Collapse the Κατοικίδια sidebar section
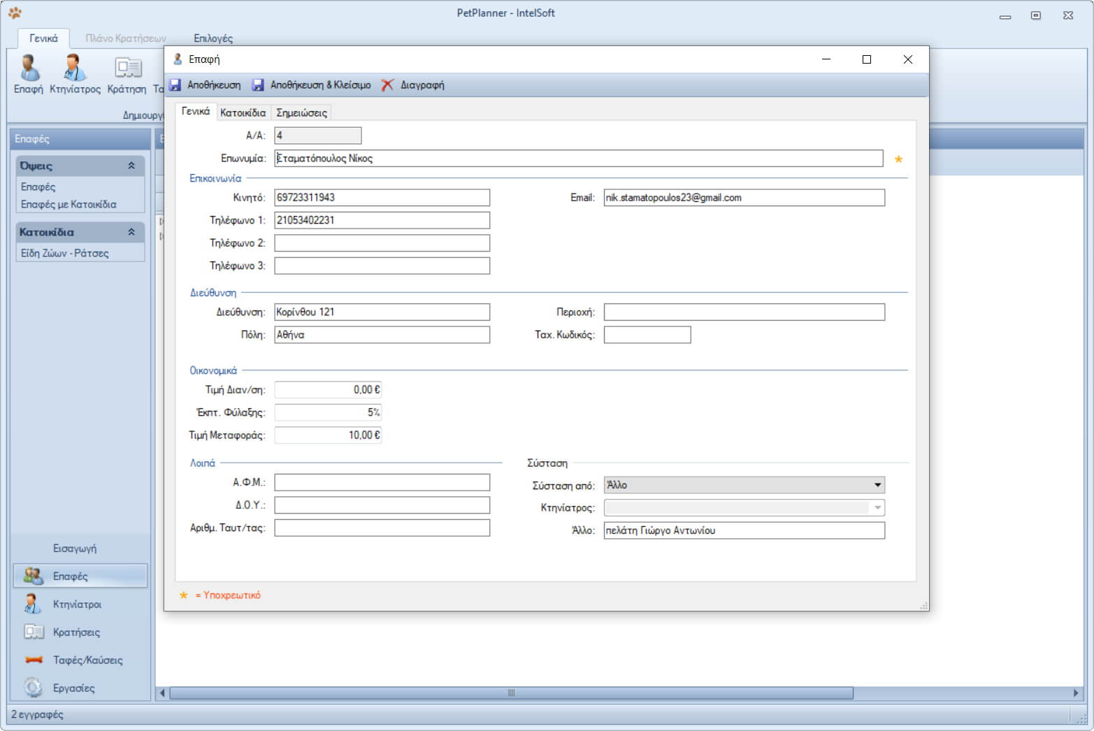 pyautogui.click(x=131, y=232)
